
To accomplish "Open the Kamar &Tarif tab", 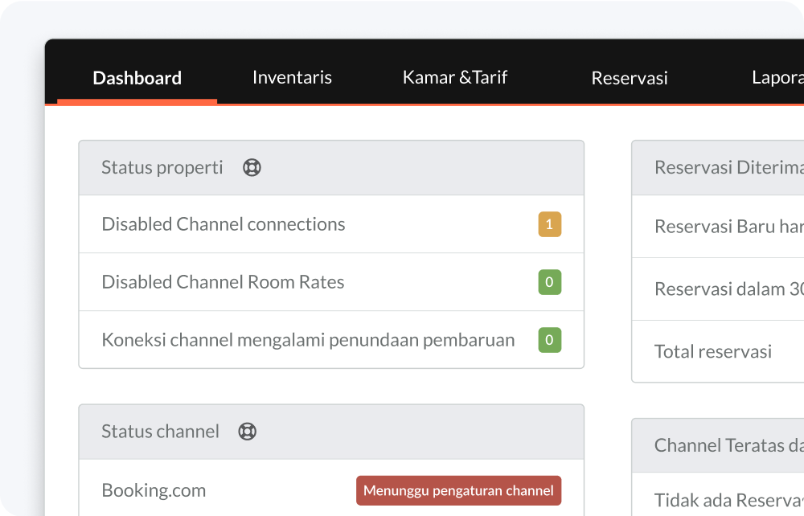I will coord(455,77).
